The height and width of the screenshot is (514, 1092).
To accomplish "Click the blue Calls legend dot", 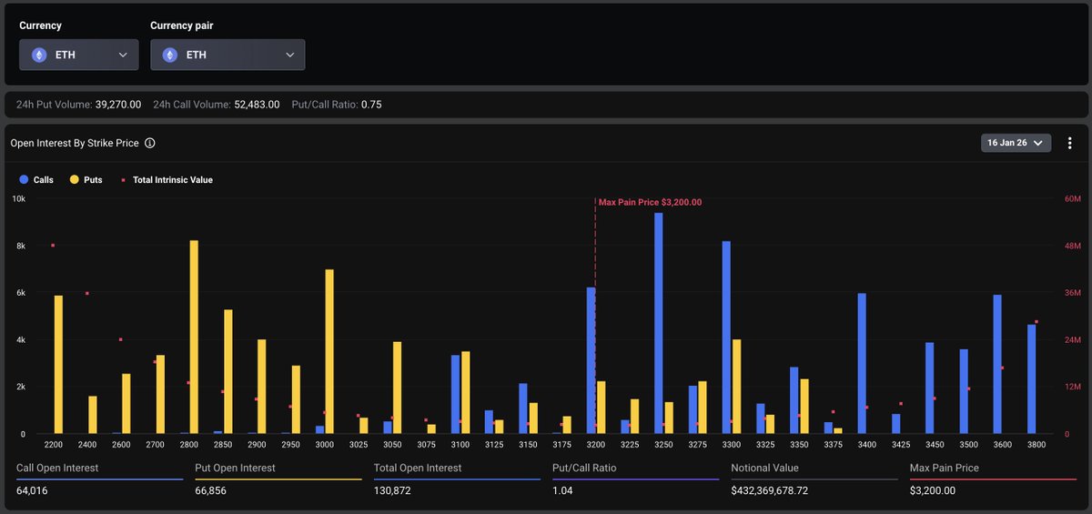I will point(24,180).
